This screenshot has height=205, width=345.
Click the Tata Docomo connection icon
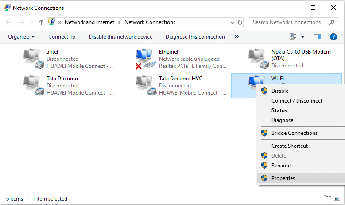[x=34, y=86]
